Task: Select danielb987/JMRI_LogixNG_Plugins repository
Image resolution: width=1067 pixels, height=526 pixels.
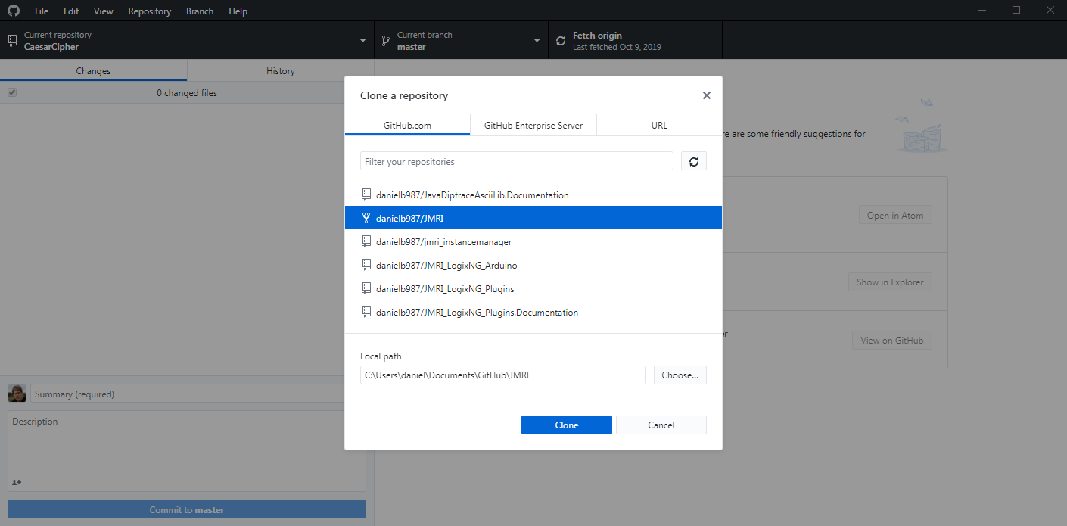Action: pos(445,288)
